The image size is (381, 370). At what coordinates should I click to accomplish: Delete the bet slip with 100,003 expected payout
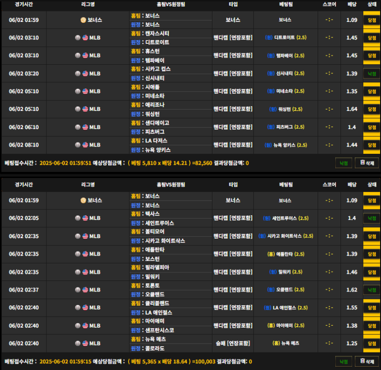click(367, 361)
